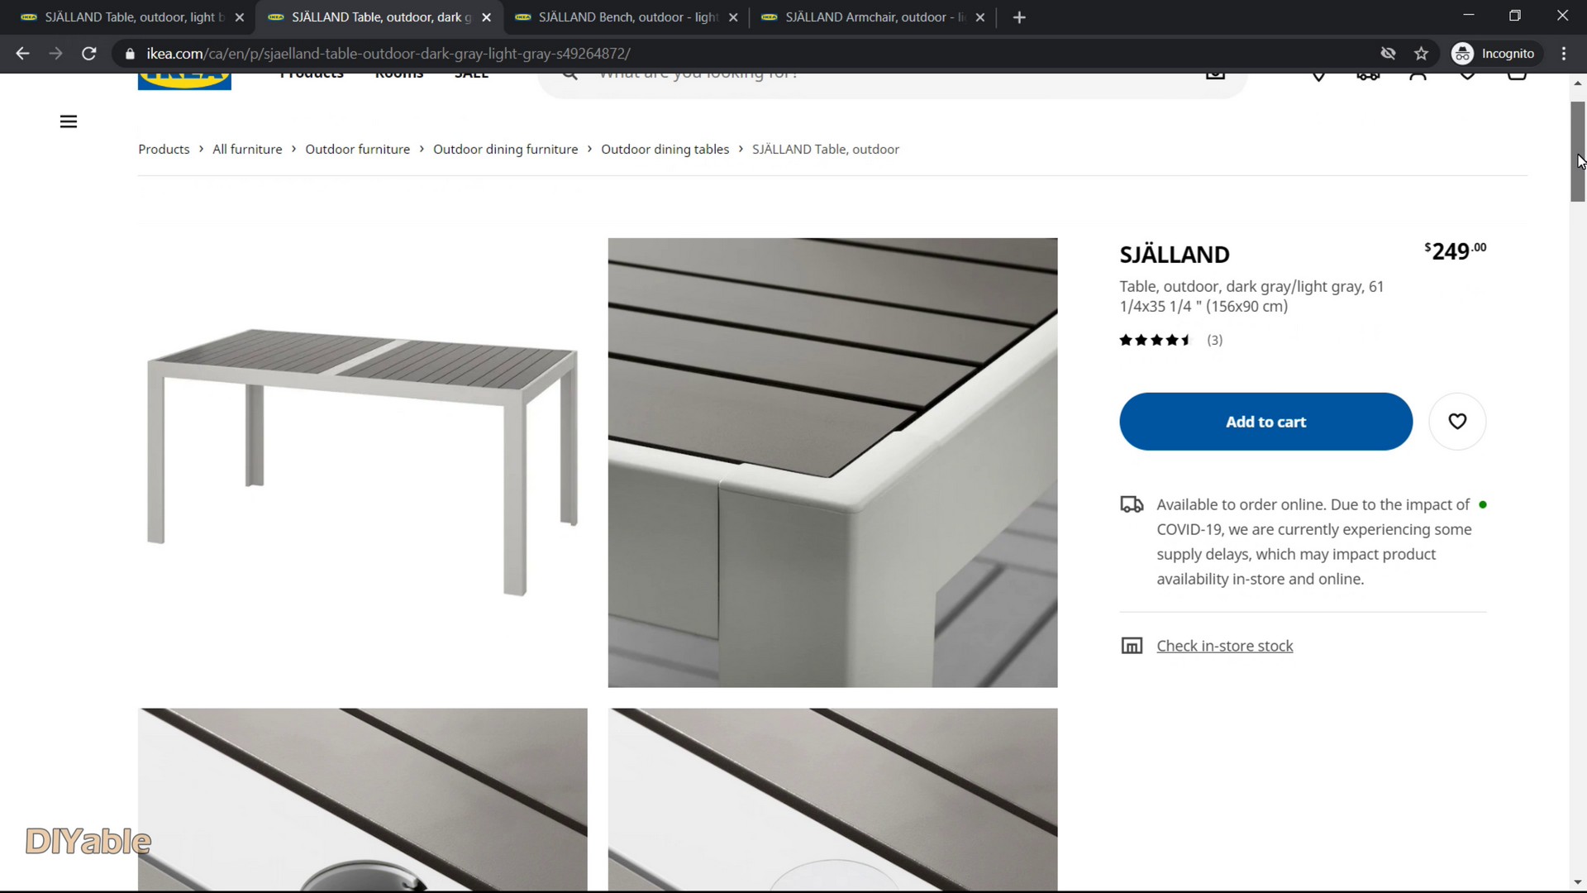Click SJÄLLAND Table, outdoor breadcrumb text

[x=825, y=150]
